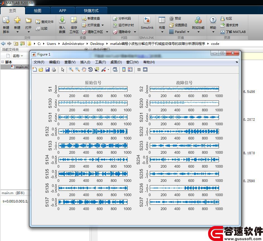Open the 帮助(H) menu in Figure 1
Screen dimensions: 263x241
pyautogui.click(x=149, y=62)
